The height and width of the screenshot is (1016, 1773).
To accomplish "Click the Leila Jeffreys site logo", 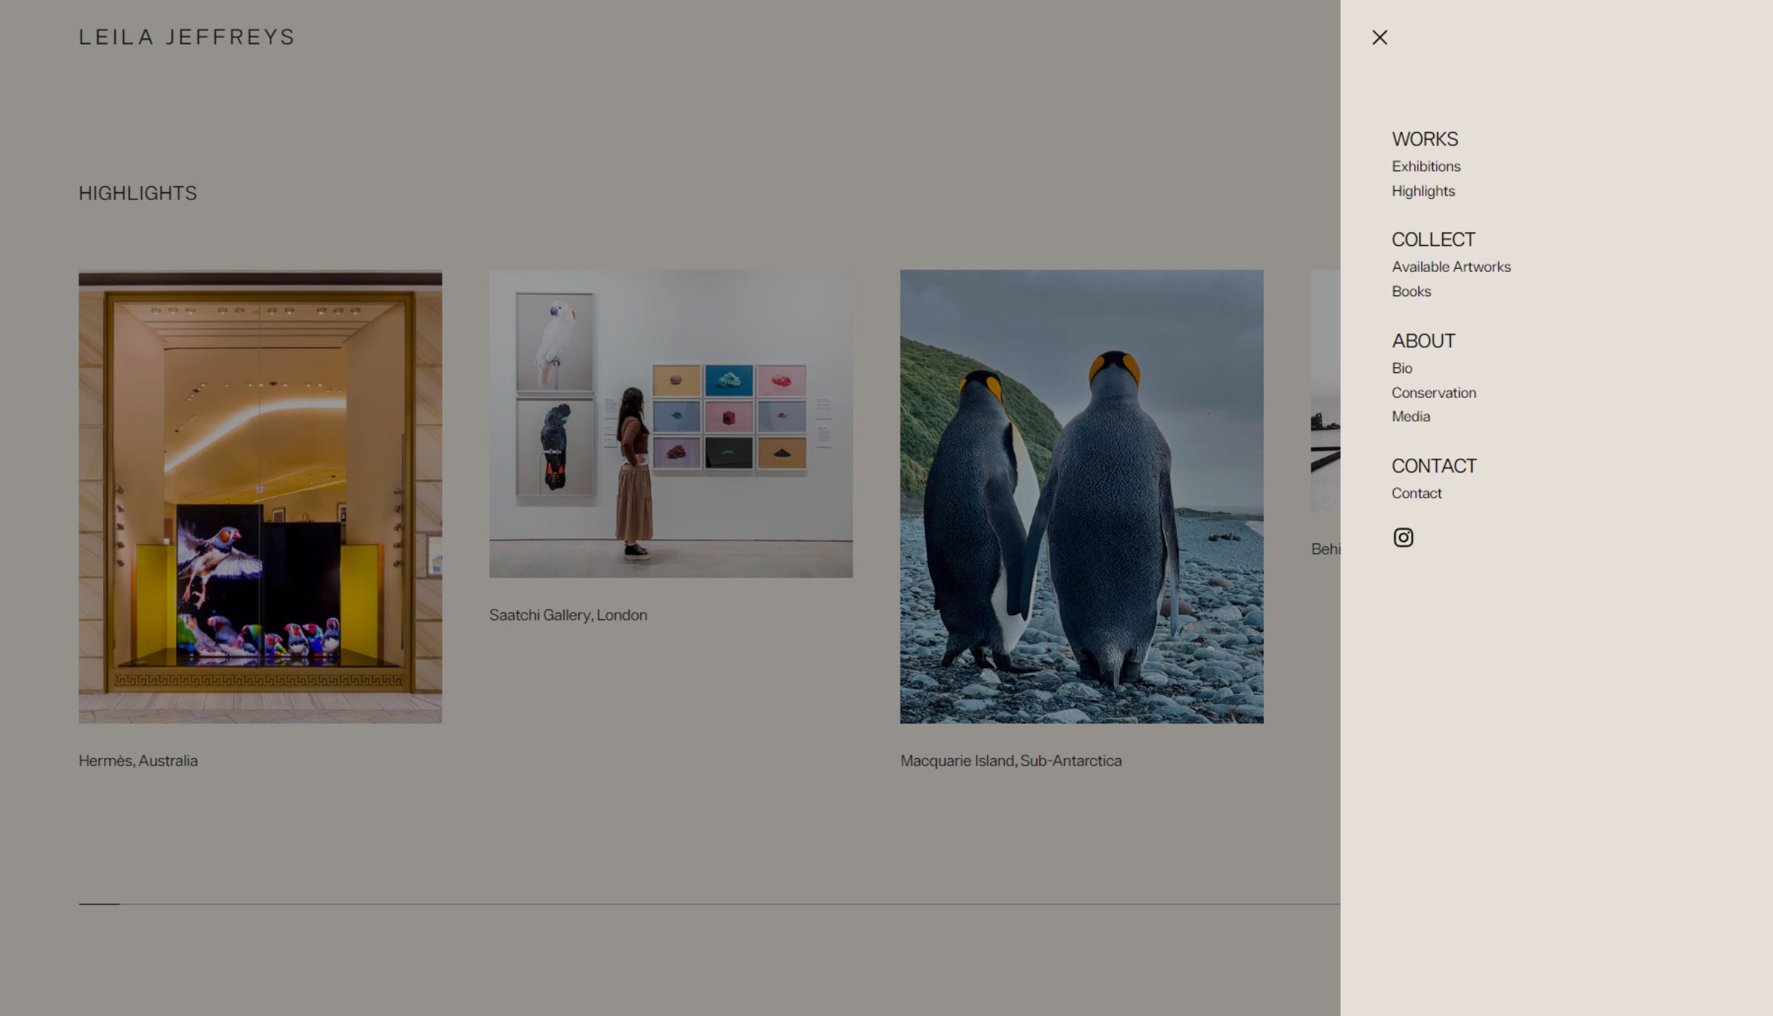I will 186,38.
